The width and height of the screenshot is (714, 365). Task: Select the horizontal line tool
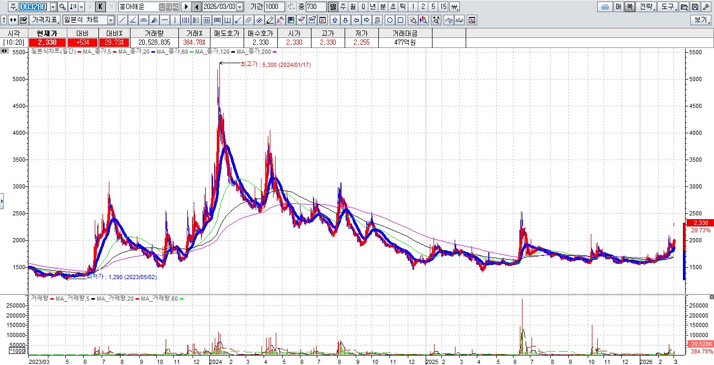[x=165, y=20]
